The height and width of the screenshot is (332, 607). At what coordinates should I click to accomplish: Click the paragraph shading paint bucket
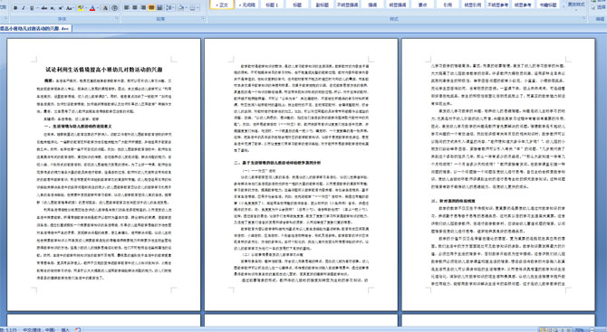[x=181, y=8]
